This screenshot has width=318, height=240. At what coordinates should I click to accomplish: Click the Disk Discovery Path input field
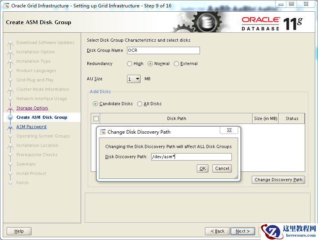point(191,157)
